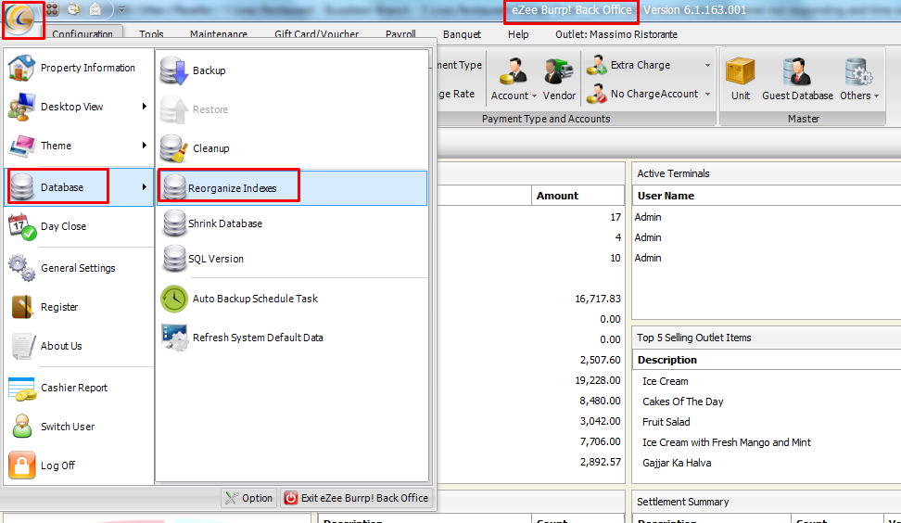Click Log Off
Image resolution: width=901 pixels, height=523 pixels.
(79, 466)
